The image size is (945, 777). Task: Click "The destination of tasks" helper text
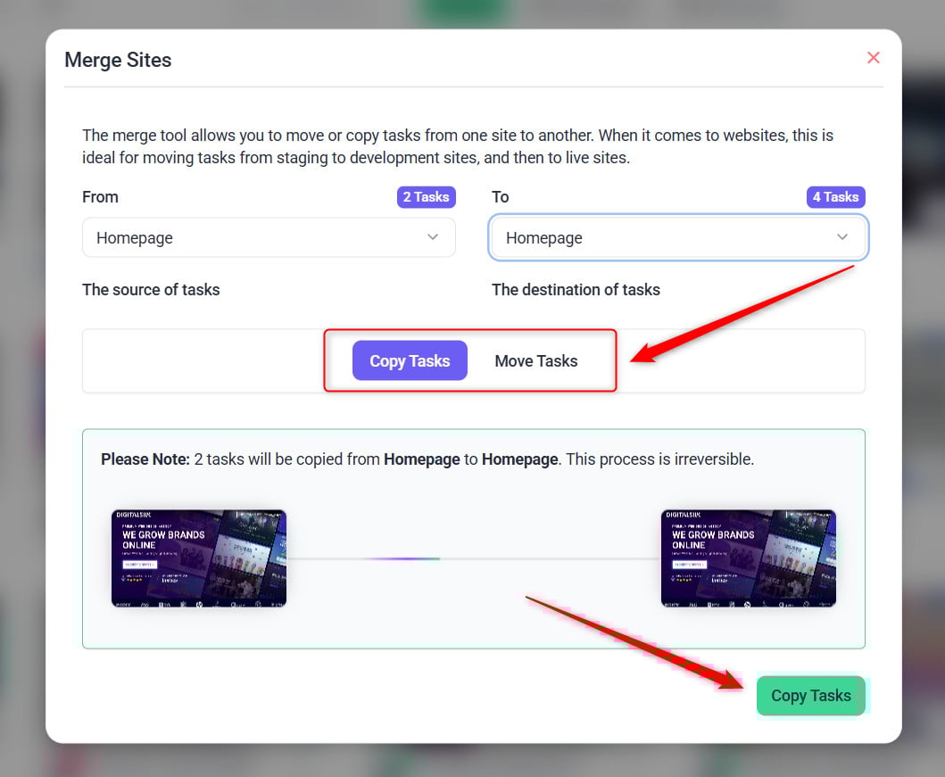click(576, 290)
